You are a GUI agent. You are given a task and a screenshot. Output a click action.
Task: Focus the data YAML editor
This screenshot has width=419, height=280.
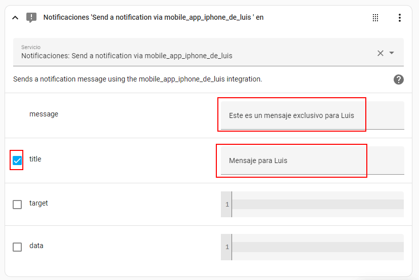(317, 247)
